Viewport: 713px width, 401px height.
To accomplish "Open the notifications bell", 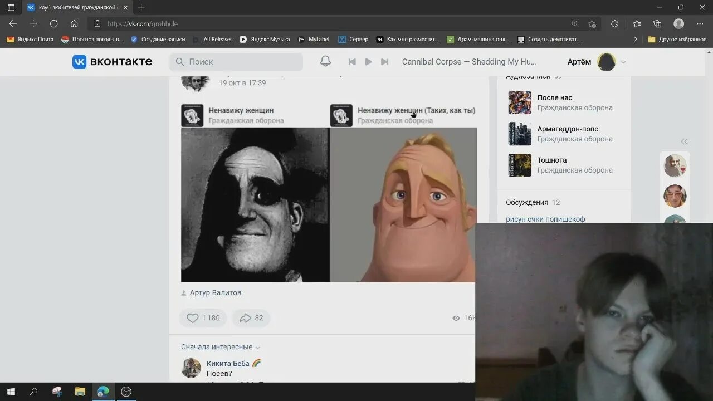I will 325,61.
